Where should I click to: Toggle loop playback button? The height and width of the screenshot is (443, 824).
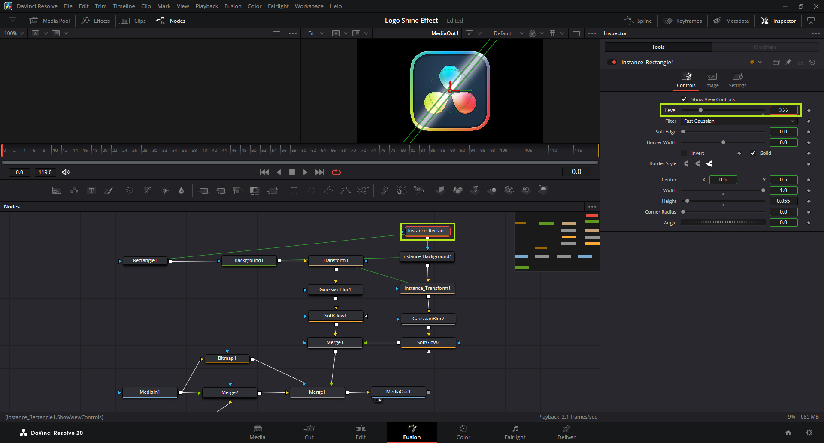click(336, 172)
